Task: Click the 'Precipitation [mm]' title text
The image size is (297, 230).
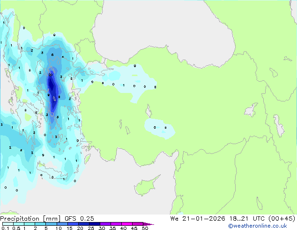Action: point(30,219)
